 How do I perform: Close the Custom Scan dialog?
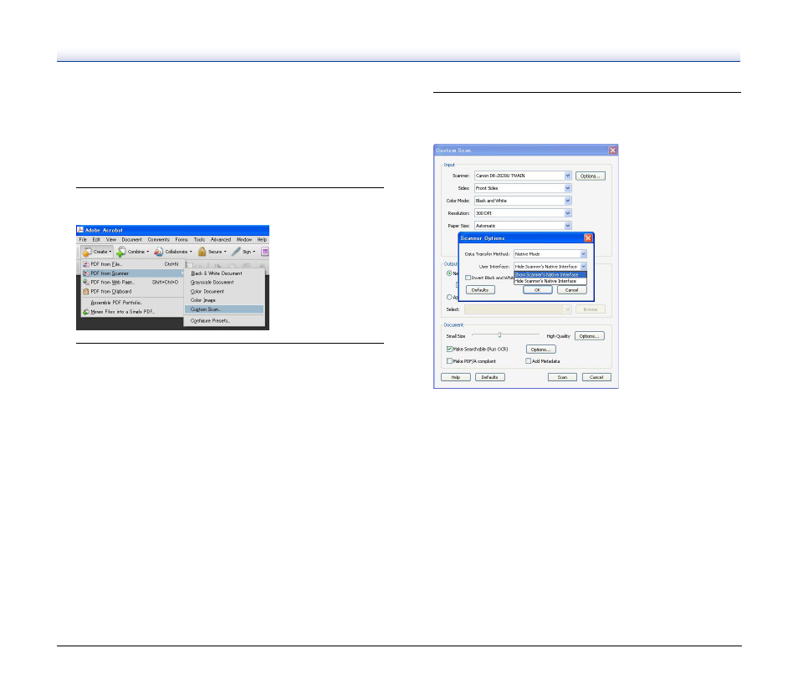coord(613,151)
